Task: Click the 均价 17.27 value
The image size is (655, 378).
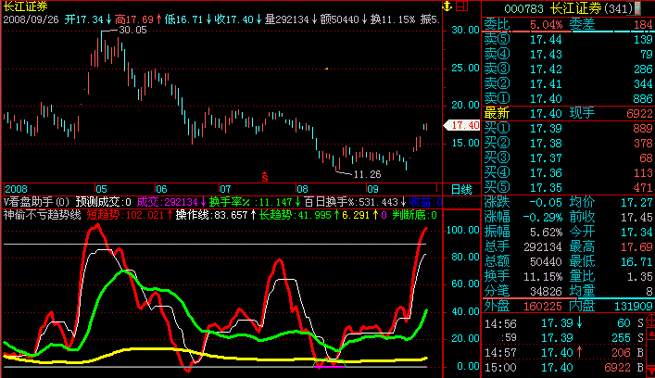Action: (x=636, y=203)
